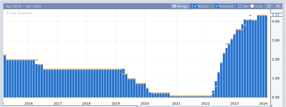Click the 'Apr 2015 – Apr 2024' range title
The height and width of the screenshot is (107, 286).
(x=23, y=6)
